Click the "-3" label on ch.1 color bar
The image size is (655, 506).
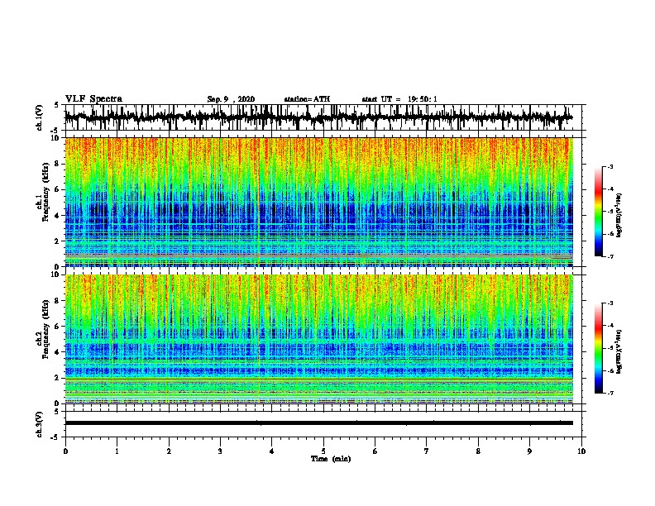(x=610, y=166)
